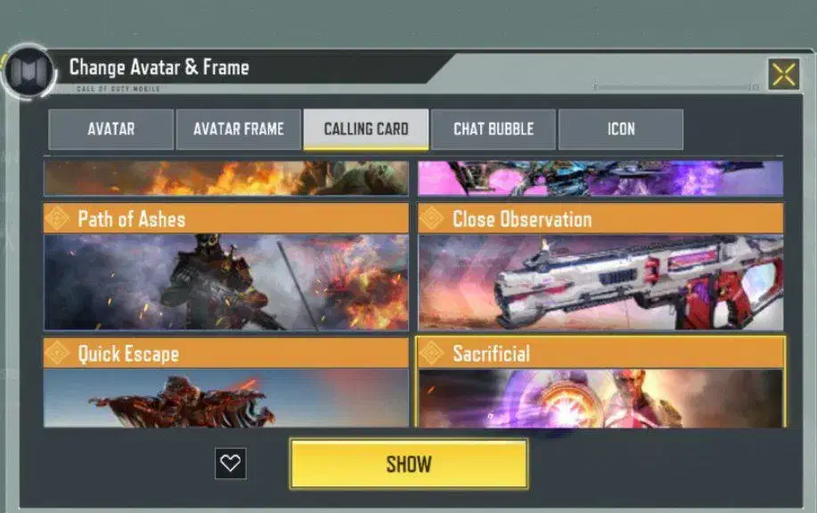This screenshot has width=817, height=513.
Task: Select the Calling Card tab
Action: [366, 129]
